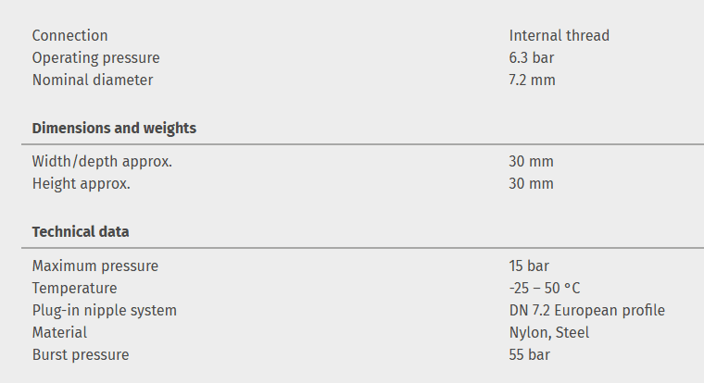Select the "15 bar" value
This screenshot has height=383, width=704.
coord(529,266)
